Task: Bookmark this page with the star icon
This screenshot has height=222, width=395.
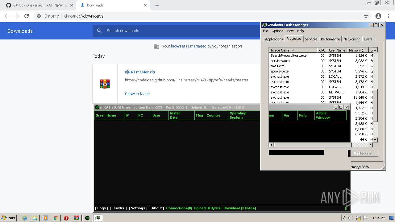Action: coord(366,16)
